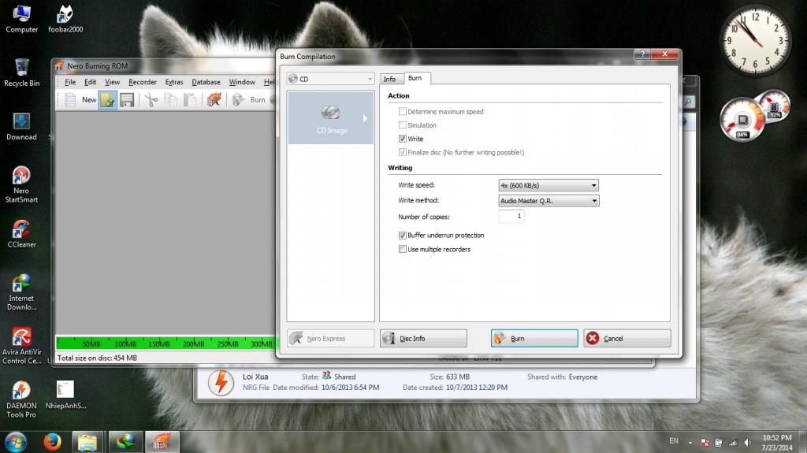The height and width of the screenshot is (453, 807).
Task: Select Avira AntiVir Control Center shortcut
Action: 21,346
